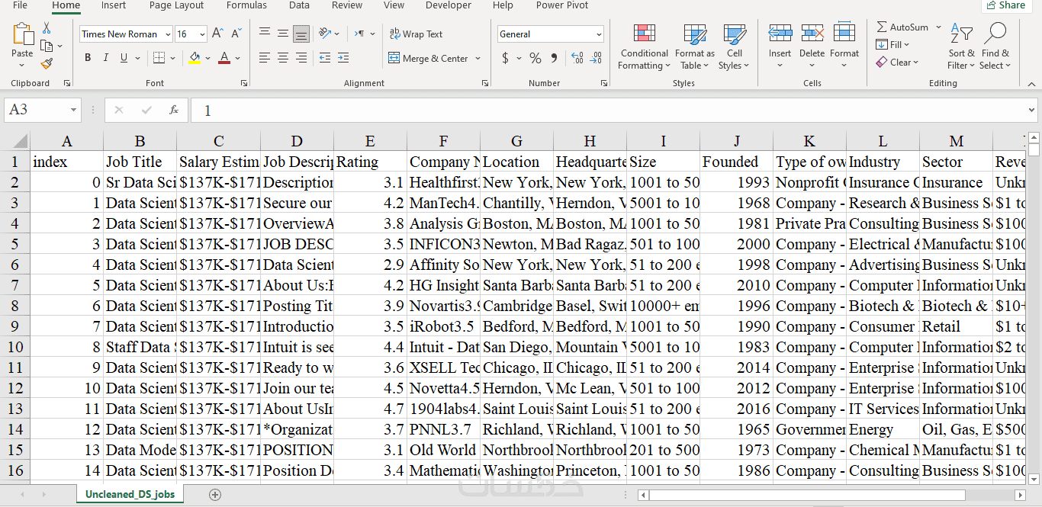Apply the red font color A
This screenshot has height=507, width=1042.
(224, 58)
